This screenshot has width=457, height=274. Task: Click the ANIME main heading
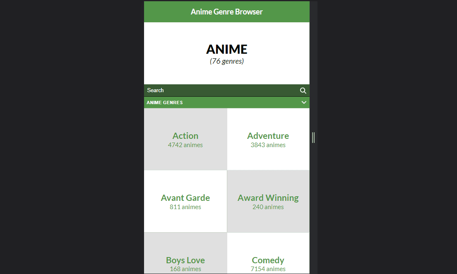pos(226,49)
